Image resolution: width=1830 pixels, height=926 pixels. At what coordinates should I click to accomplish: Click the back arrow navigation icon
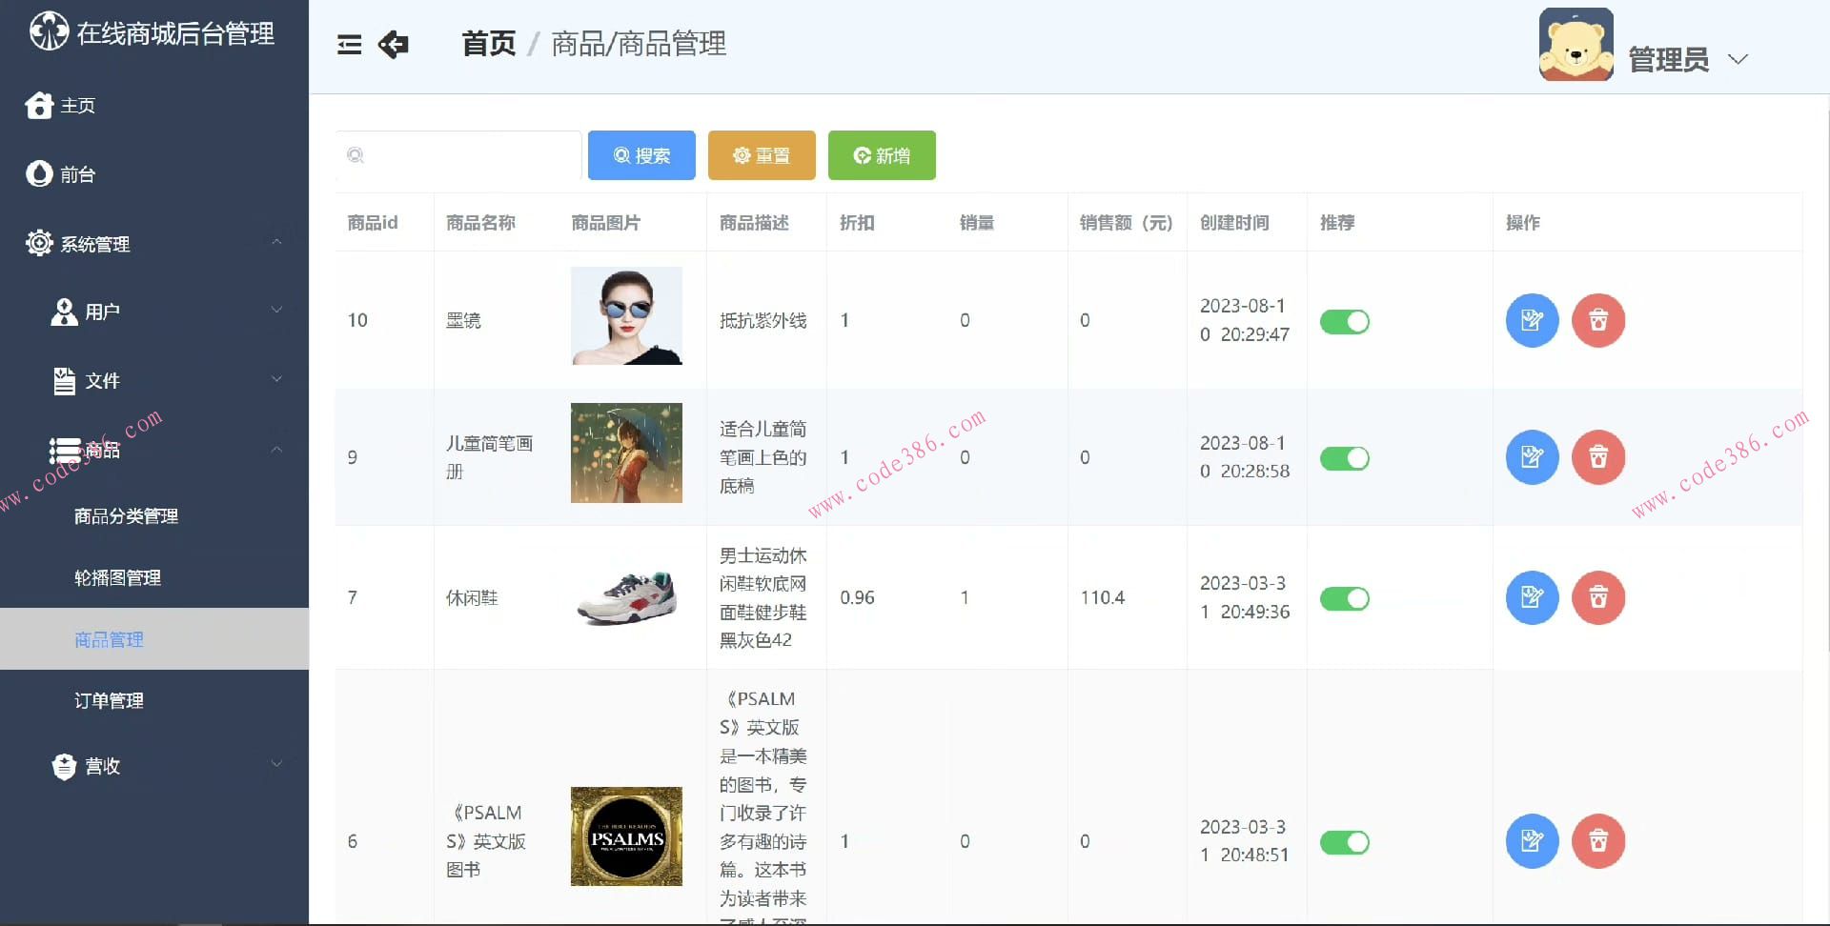click(x=393, y=44)
